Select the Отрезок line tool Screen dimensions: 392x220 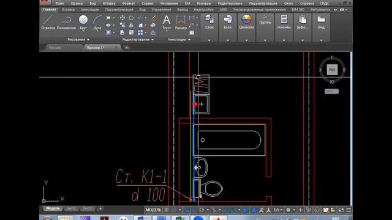[48, 23]
